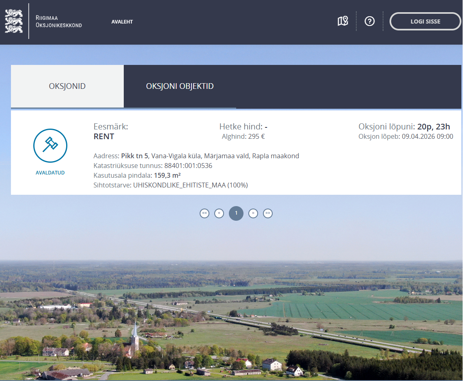Click the three-lions coat of arms logo
This screenshot has width=463, height=381.
coord(14,21)
